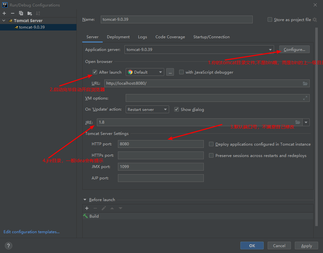
Task: Open the Startup/Connection tab
Action: [211, 37]
